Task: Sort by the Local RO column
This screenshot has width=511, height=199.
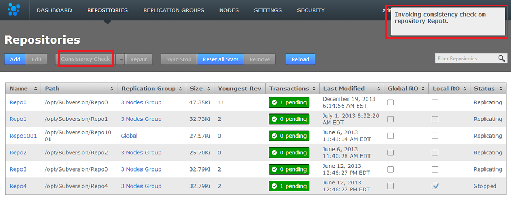Action: tap(449, 89)
